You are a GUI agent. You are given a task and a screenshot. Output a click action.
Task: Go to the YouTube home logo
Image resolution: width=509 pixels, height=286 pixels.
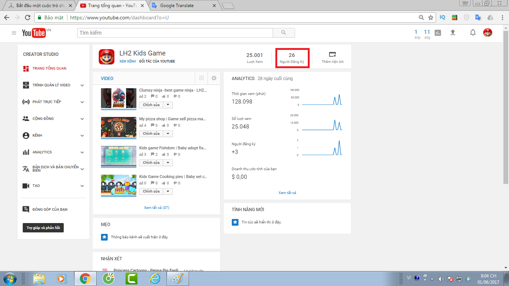pos(34,33)
